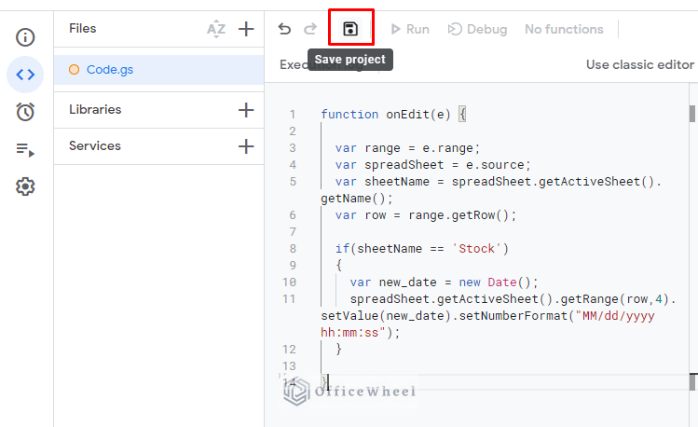Undo the last edit
This screenshot has width=698, height=427.
(x=284, y=30)
